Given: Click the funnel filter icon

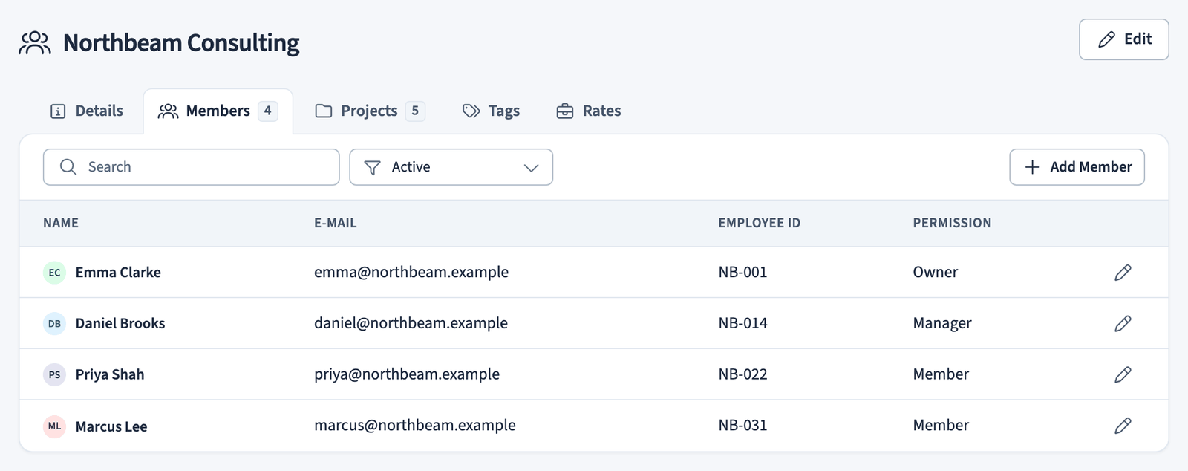Looking at the screenshot, I should click(373, 168).
